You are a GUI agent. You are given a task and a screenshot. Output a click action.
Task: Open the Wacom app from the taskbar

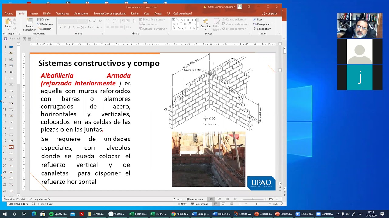117,214
